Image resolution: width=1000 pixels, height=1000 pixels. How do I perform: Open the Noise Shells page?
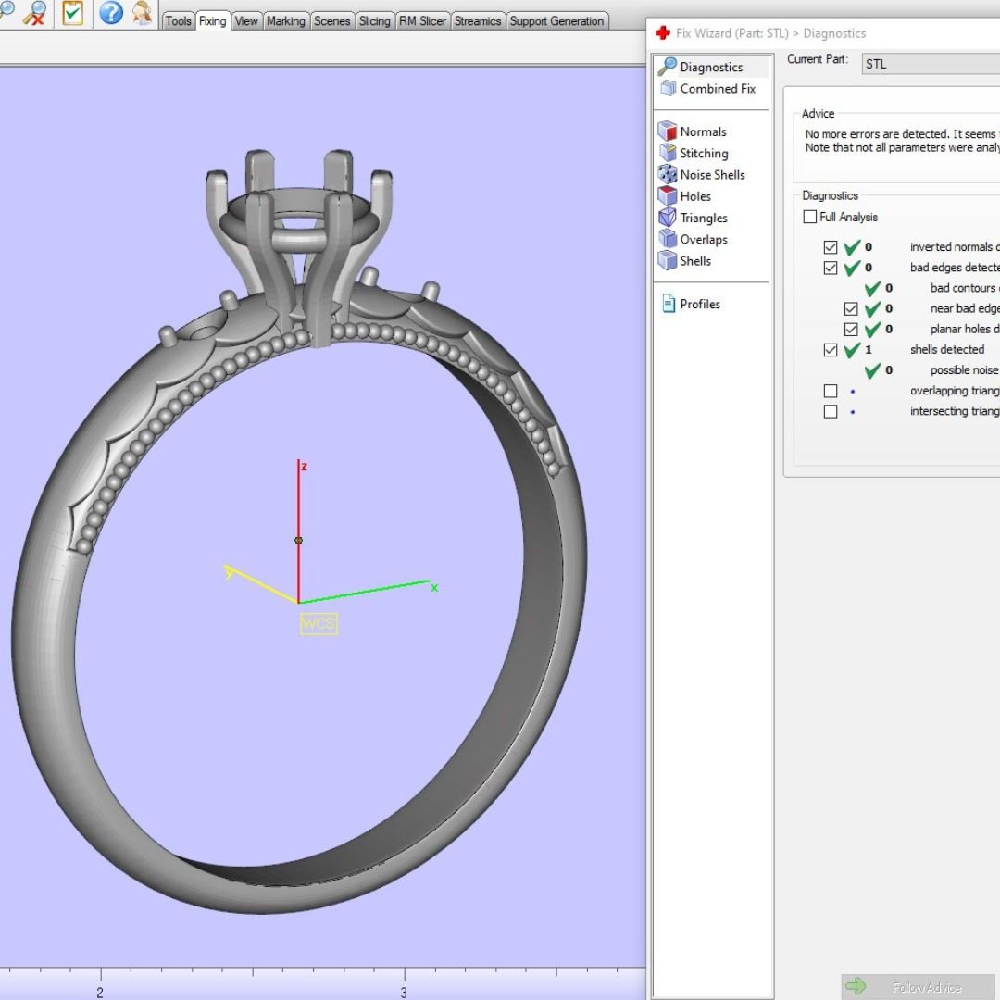tap(712, 175)
